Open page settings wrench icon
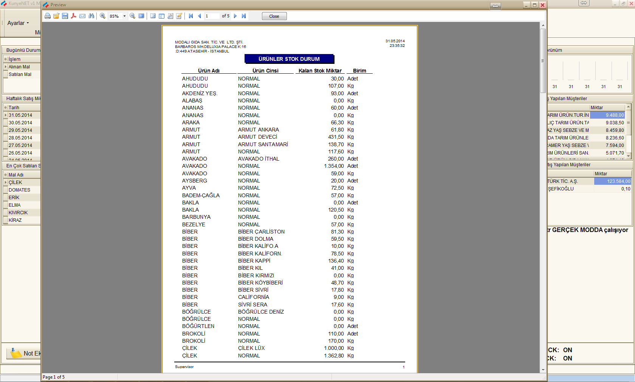The height and width of the screenshot is (382, 635). 170,16
